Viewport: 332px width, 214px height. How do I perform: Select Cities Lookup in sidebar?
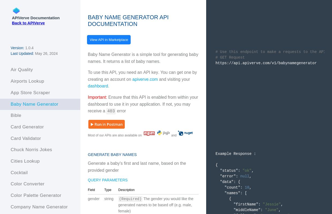(x=40, y=161)
